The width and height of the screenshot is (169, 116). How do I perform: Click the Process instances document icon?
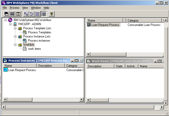point(25,41)
